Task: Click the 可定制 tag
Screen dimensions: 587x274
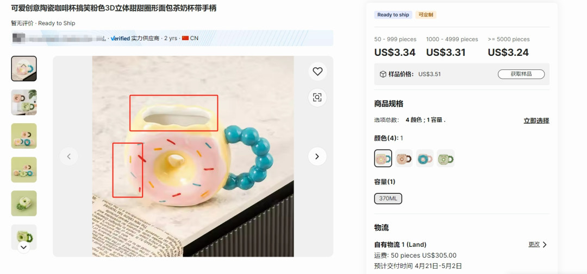Action: pyautogui.click(x=426, y=15)
